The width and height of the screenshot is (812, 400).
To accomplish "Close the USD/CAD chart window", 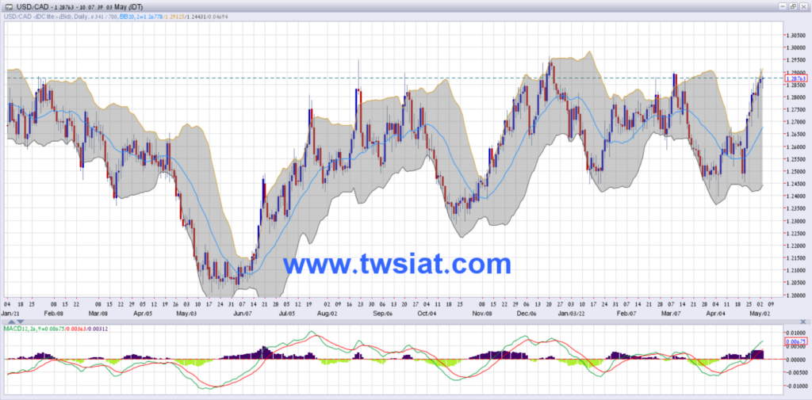I will click(x=802, y=6).
